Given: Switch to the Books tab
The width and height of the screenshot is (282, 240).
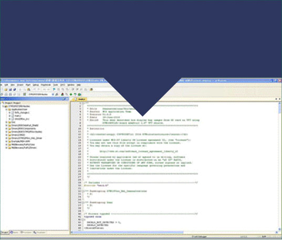Looking at the screenshot, I should click(x=14, y=233).
